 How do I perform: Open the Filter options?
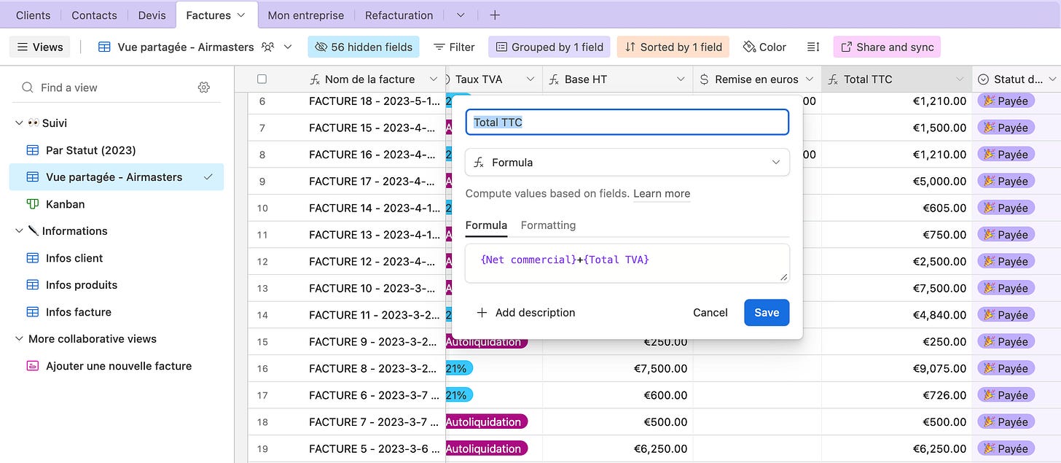pos(454,47)
